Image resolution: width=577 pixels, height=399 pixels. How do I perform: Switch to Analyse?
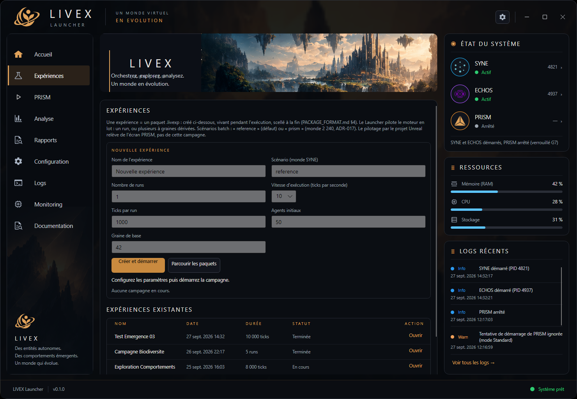click(49, 118)
